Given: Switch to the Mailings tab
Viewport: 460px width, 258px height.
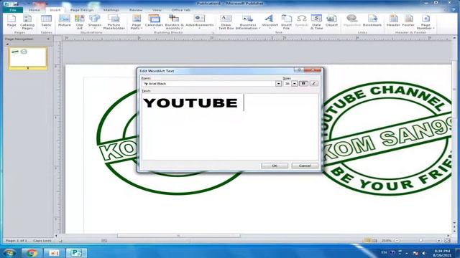Looking at the screenshot, I should point(111,10).
